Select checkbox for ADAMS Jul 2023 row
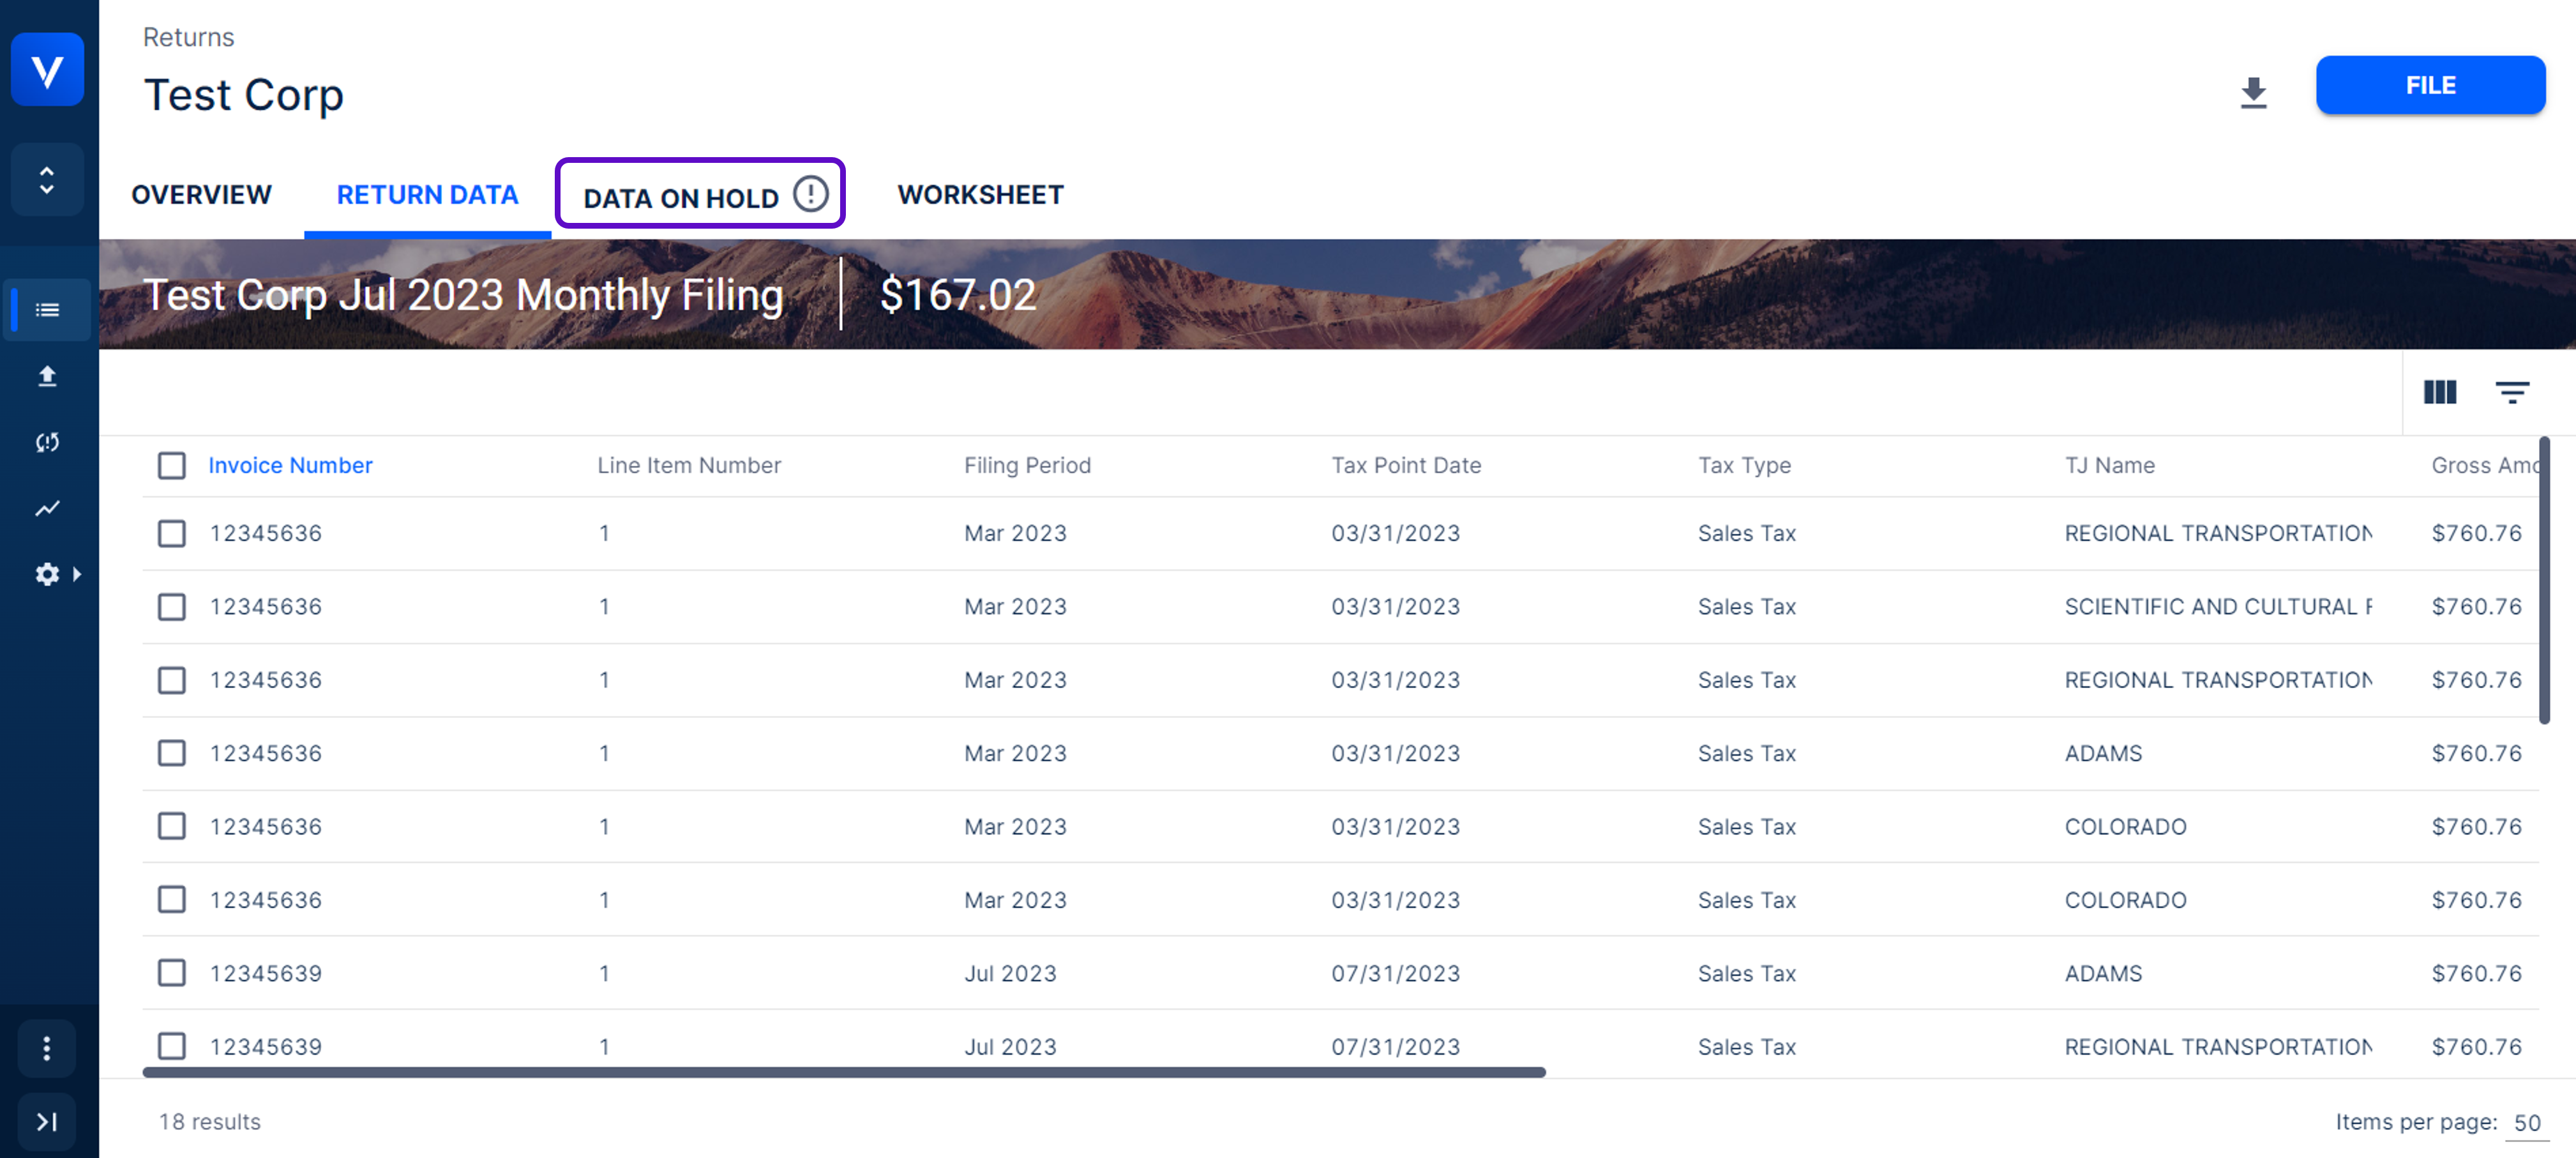This screenshot has height=1158, width=2576. [x=172, y=973]
